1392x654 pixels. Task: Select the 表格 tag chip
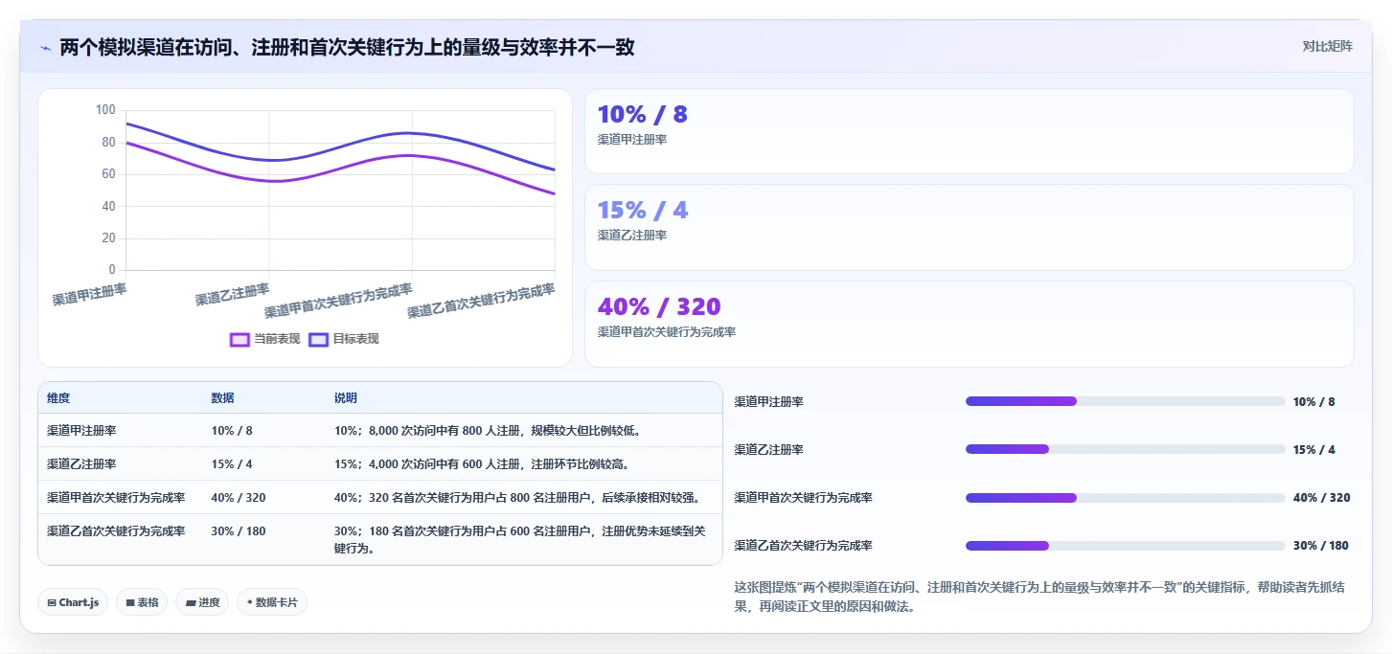coord(142,602)
